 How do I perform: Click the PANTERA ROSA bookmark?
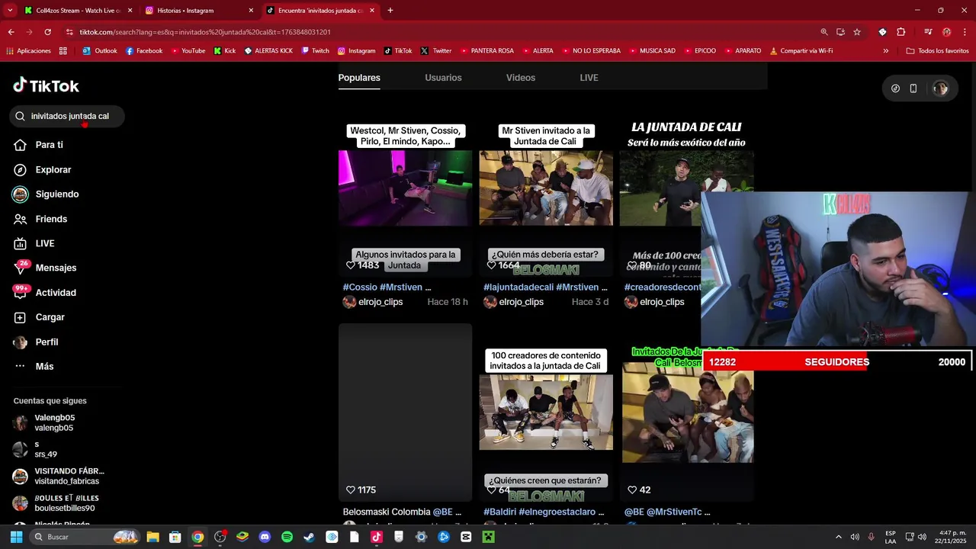tap(486, 51)
